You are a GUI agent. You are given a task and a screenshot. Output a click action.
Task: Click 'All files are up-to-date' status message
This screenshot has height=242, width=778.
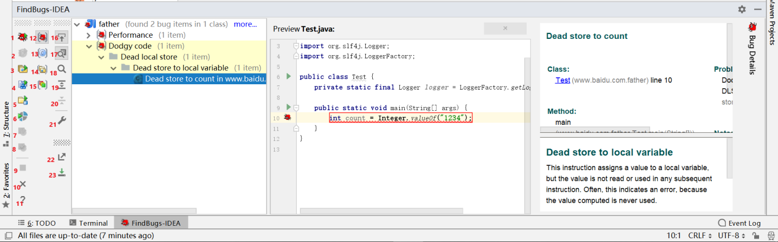(85, 236)
